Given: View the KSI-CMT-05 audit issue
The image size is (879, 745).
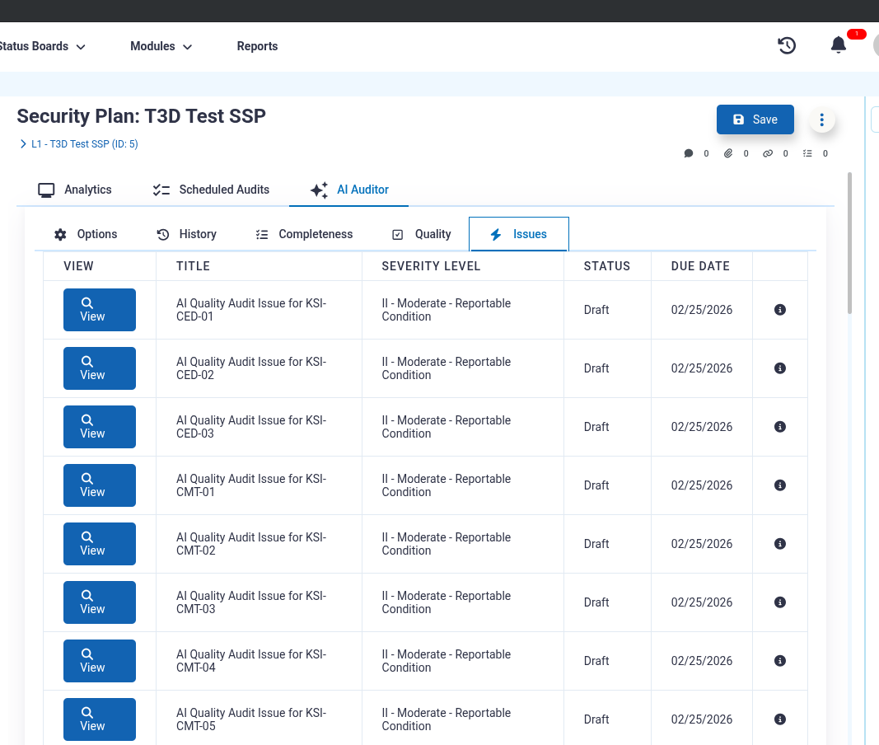Looking at the screenshot, I should point(100,719).
